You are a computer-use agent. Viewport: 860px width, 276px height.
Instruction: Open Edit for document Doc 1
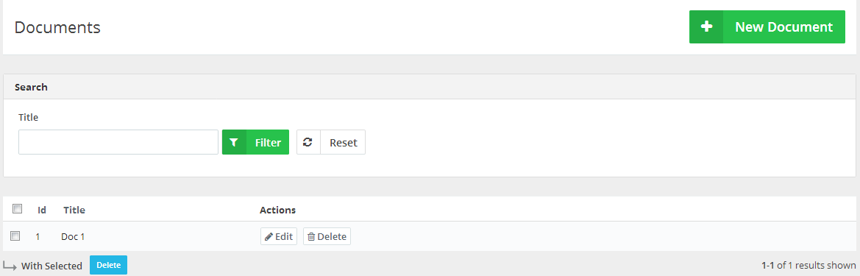pyautogui.click(x=279, y=236)
